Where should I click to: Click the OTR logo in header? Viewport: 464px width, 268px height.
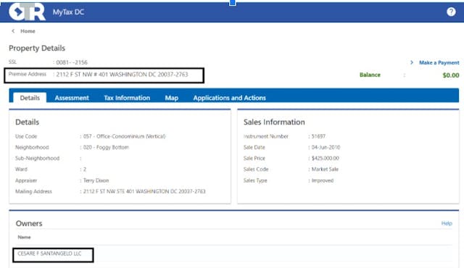coord(27,12)
